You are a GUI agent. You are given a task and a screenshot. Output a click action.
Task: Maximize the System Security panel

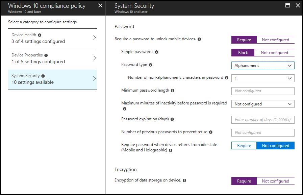coord(288,5)
